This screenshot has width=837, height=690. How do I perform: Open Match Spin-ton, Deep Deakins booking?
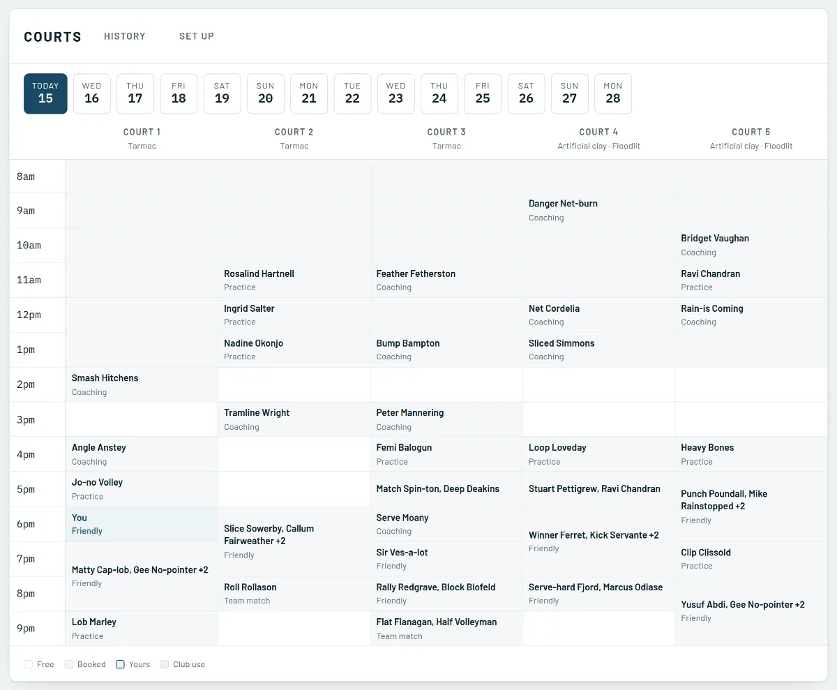pyautogui.click(x=446, y=489)
